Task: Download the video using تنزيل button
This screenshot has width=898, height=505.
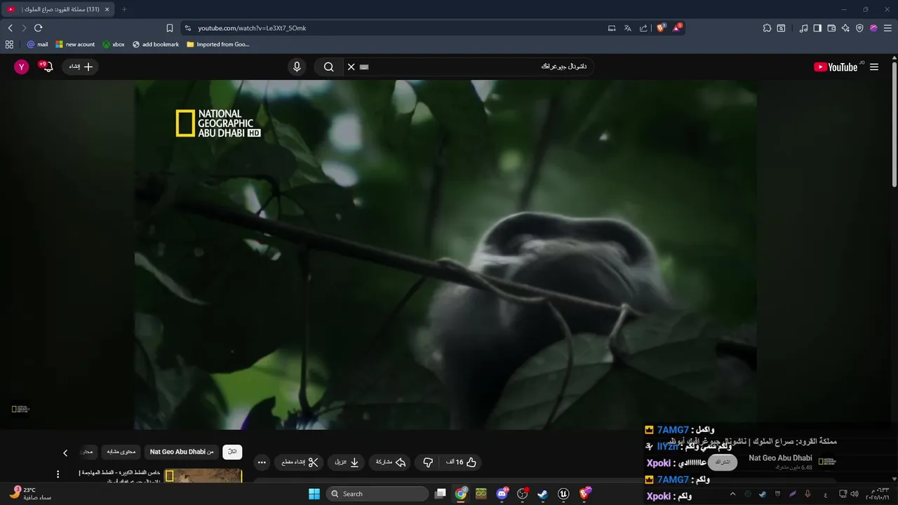Action: click(346, 462)
